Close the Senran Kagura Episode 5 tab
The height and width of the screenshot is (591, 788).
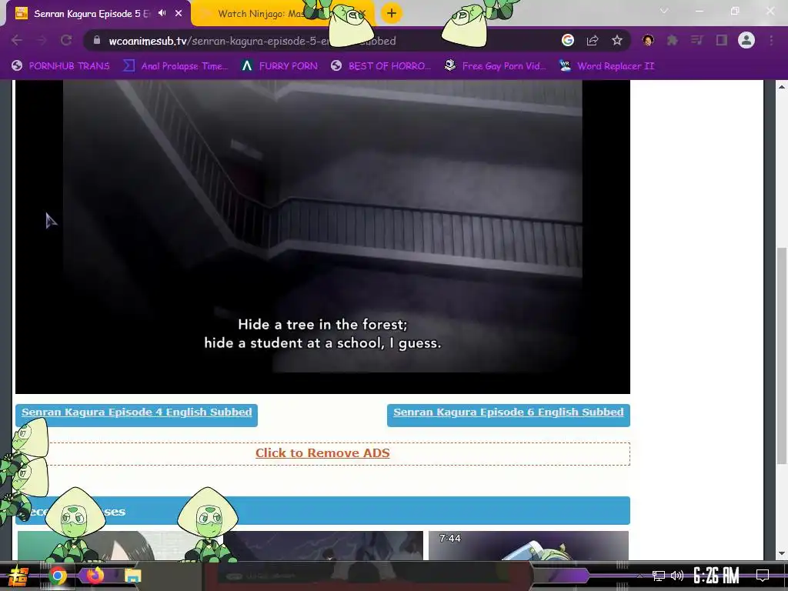pyautogui.click(x=179, y=13)
